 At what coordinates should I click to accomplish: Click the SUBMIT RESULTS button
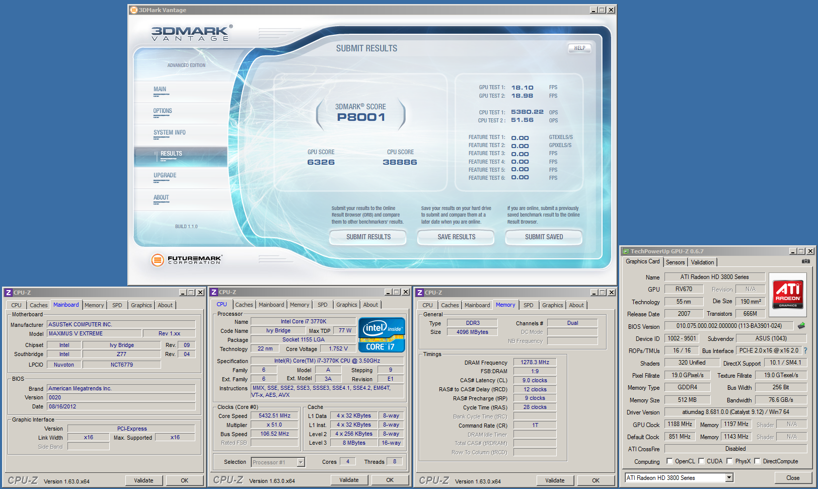pyautogui.click(x=368, y=237)
